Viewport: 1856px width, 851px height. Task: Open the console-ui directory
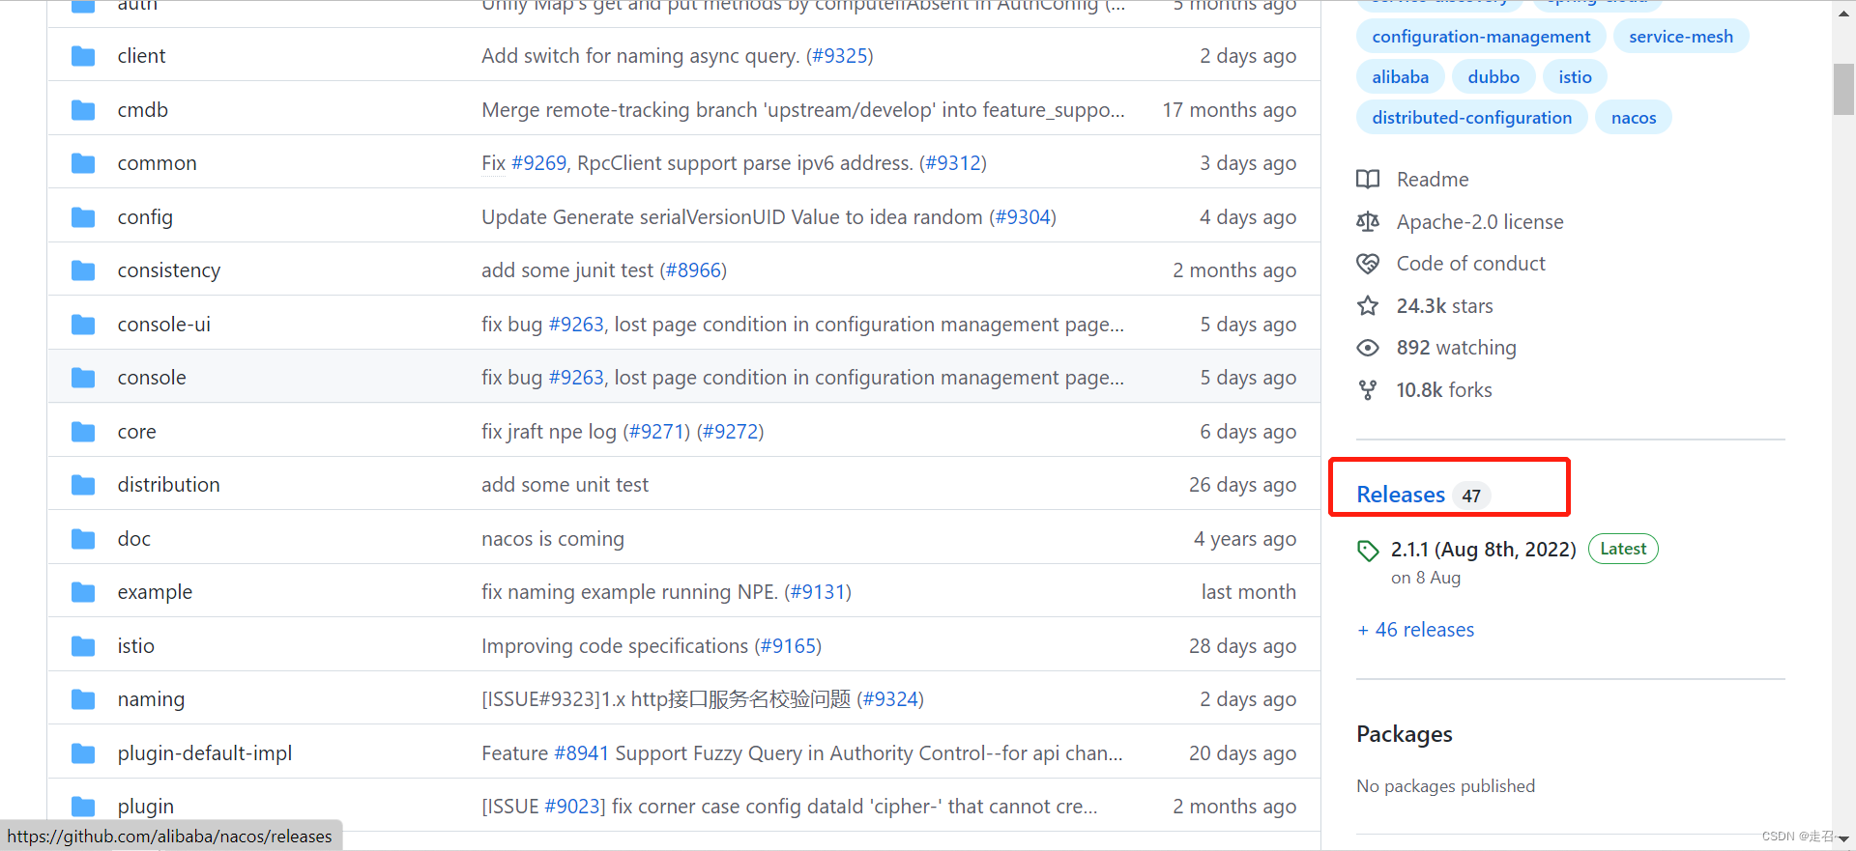(164, 325)
